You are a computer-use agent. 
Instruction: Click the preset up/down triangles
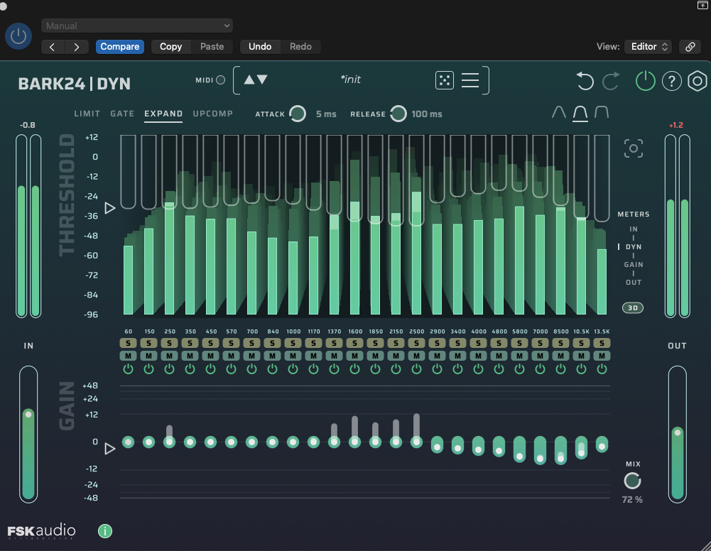point(256,80)
